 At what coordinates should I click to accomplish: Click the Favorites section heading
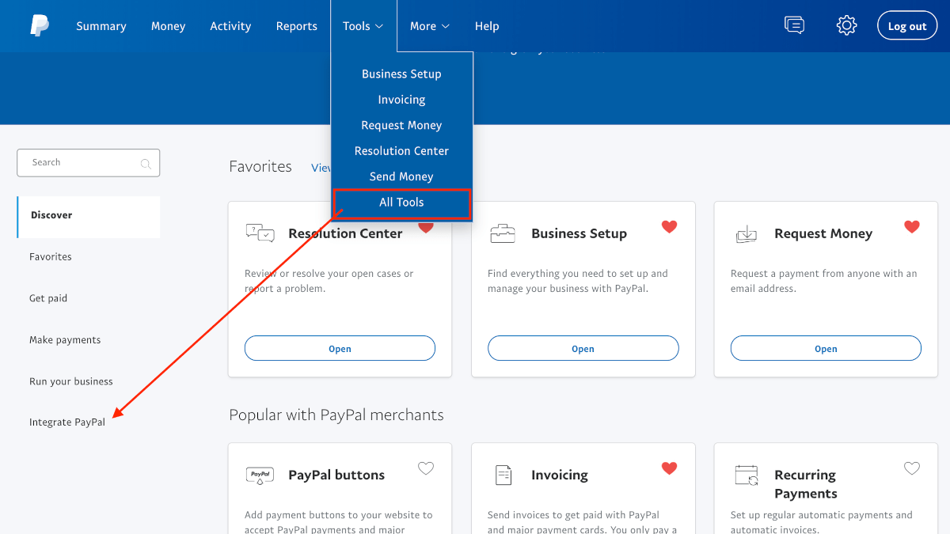pos(260,167)
